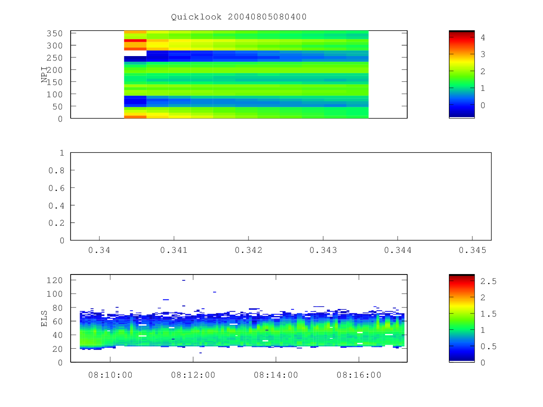The width and height of the screenshot is (543, 407).
Task: Click the Quicklook 20040805080400 title
Action: tap(239, 17)
